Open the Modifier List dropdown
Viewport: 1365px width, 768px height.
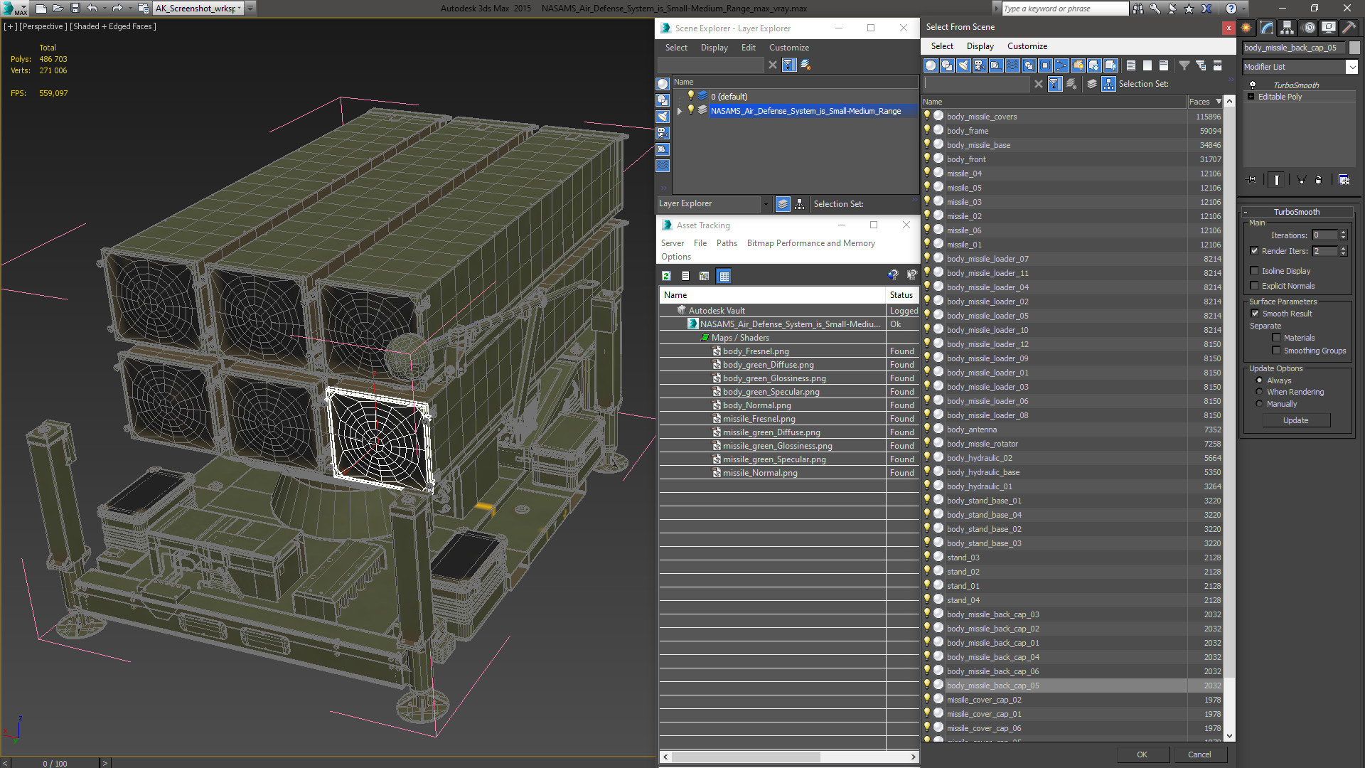[1351, 67]
